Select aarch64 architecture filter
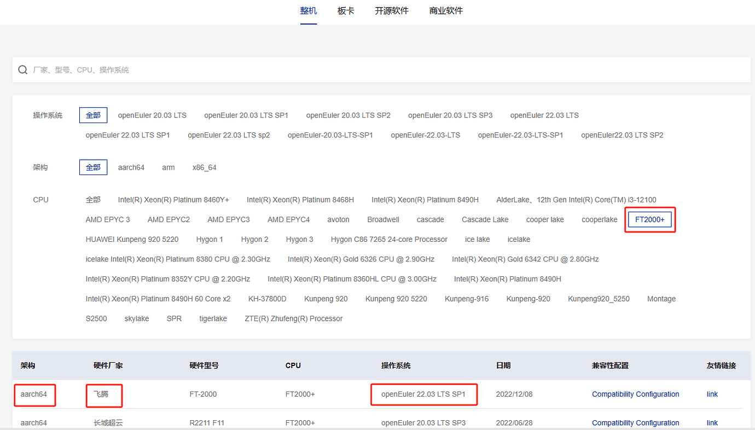The height and width of the screenshot is (430, 755). click(x=131, y=167)
